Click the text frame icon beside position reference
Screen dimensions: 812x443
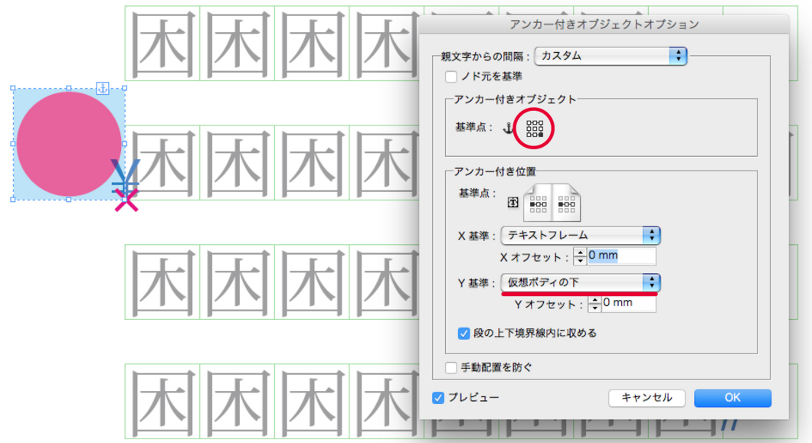512,202
